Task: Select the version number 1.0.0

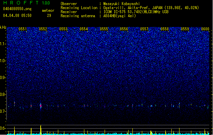Action: (46, 3)
